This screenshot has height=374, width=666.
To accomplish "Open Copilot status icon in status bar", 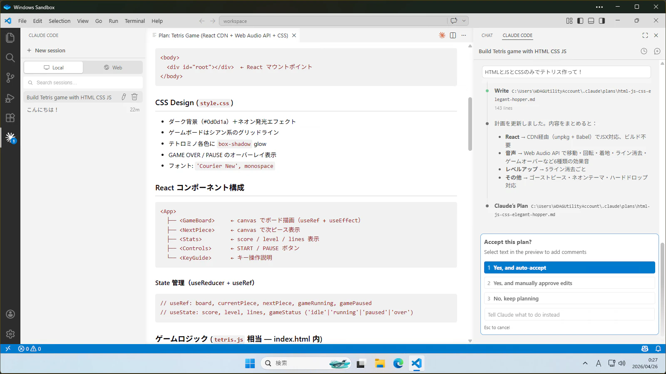I will 645,349.
